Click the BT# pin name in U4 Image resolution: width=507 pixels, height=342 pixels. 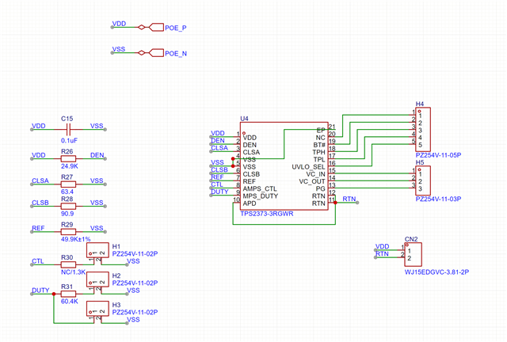319,145
